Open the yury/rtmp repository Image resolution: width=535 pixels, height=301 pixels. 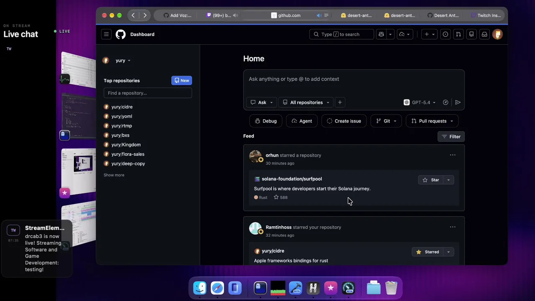(122, 126)
